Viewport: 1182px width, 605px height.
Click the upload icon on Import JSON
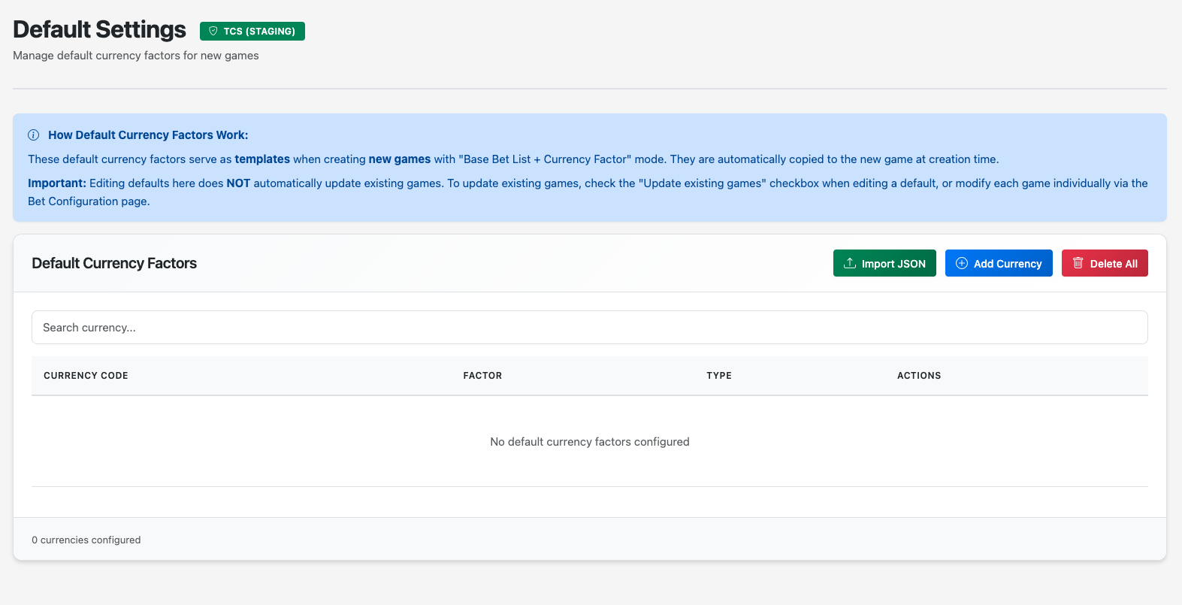point(850,263)
